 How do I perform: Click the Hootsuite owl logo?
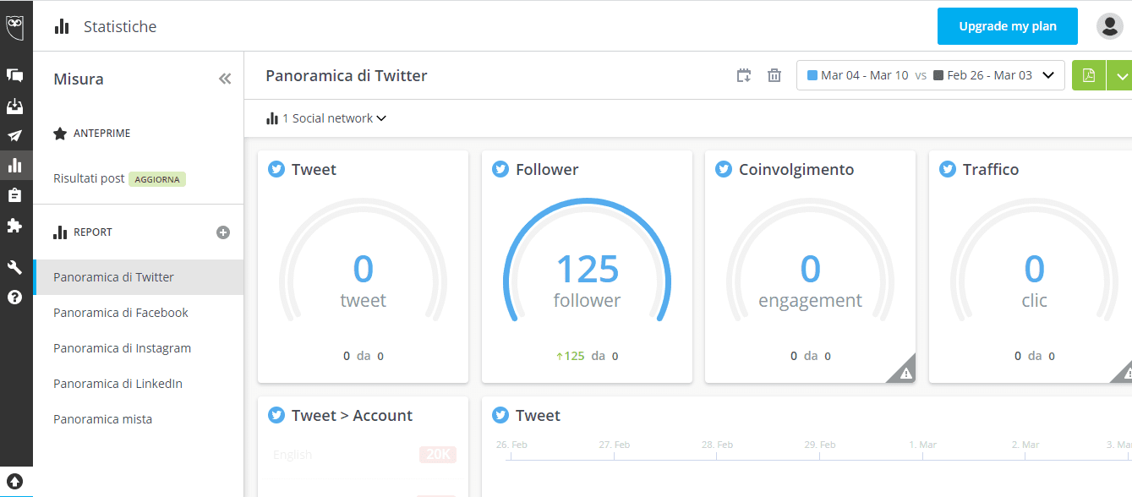pos(15,28)
